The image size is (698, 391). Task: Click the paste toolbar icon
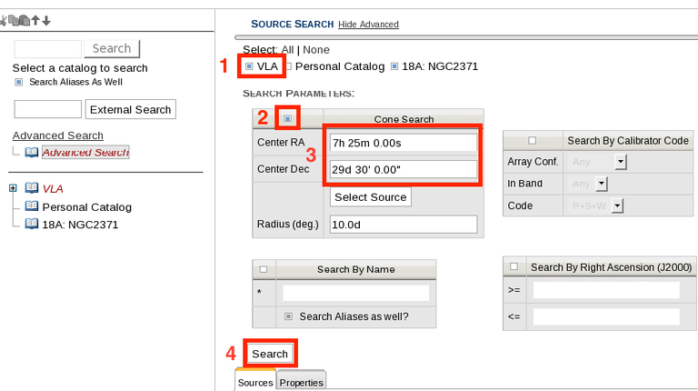pos(24,21)
